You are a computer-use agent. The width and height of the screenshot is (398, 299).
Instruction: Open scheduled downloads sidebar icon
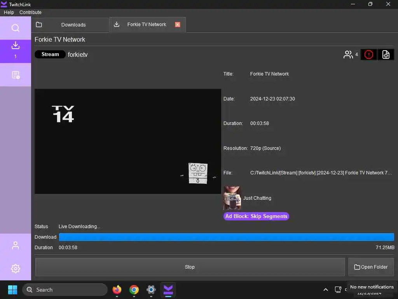(x=16, y=75)
